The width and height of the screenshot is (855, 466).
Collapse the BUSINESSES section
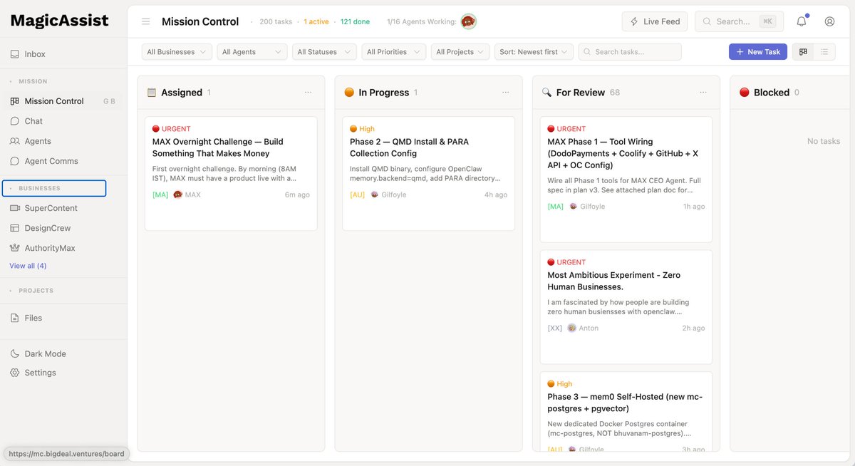(54, 188)
